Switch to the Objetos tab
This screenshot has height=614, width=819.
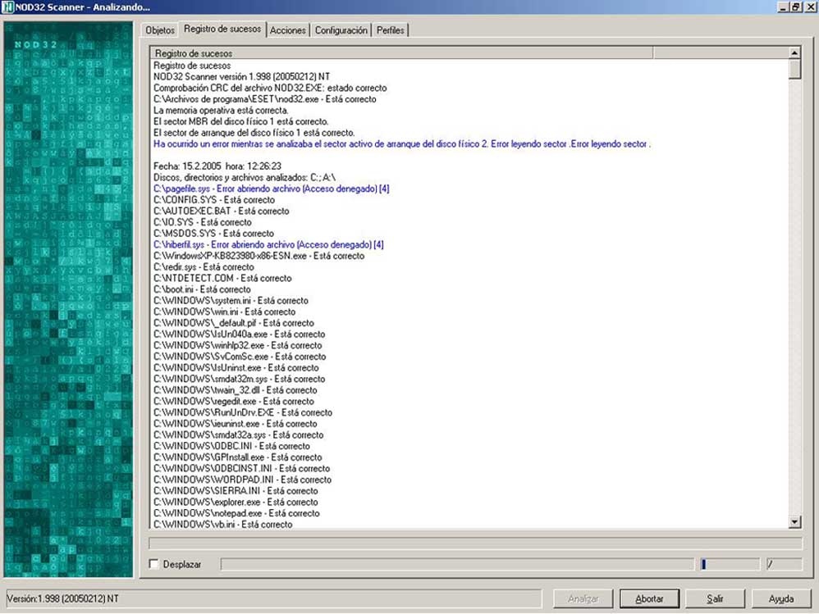(x=160, y=30)
